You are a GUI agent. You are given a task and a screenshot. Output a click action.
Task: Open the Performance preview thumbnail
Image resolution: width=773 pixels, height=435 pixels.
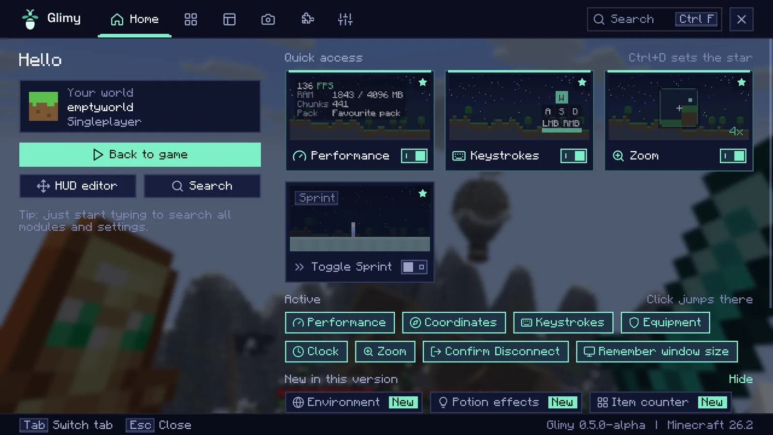coord(360,106)
